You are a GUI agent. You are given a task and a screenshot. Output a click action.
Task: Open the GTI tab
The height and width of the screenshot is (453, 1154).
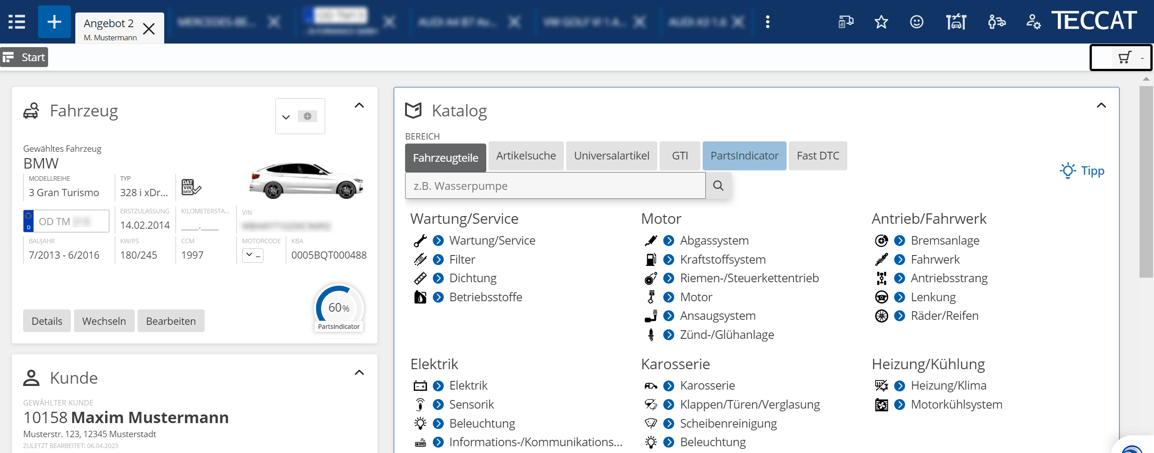click(x=680, y=156)
